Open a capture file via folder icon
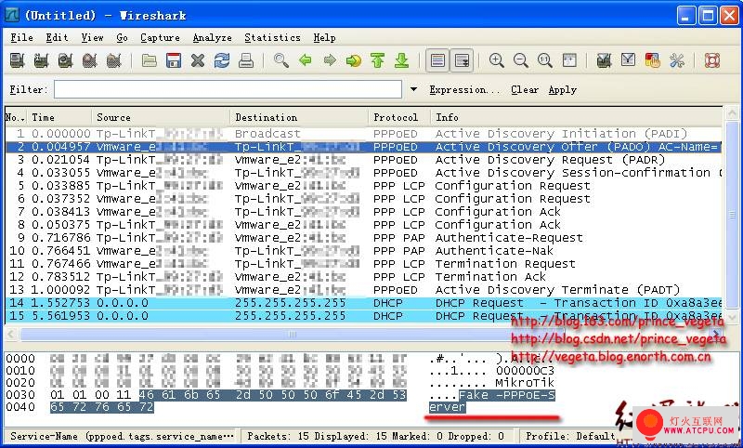Screen dimensions: 743x448 point(150,60)
